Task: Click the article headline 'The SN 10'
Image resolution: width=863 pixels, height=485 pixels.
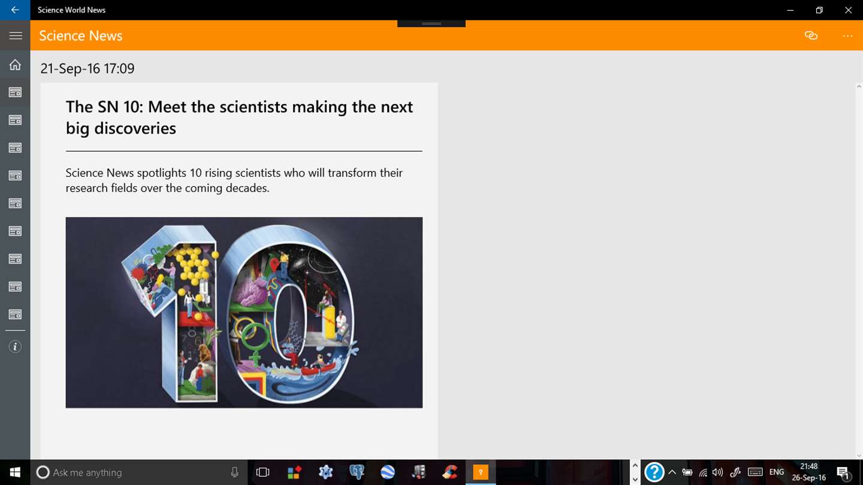Action: [x=239, y=117]
